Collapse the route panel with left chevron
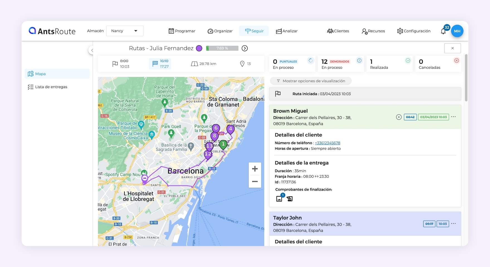This screenshot has width=490, height=267. [92, 50]
